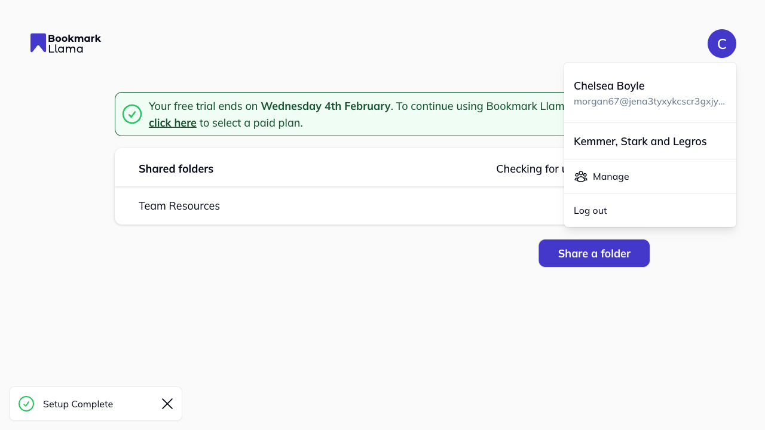Click the green checkmark in the trial banner
Screen dimensions: 765x430
(x=132, y=113)
